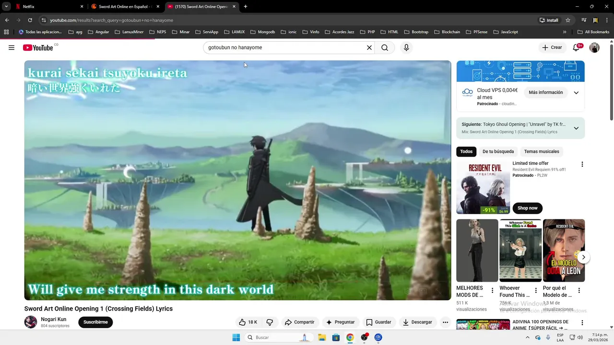
Task: Click the Preguntar button
Action: pyautogui.click(x=340, y=322)
